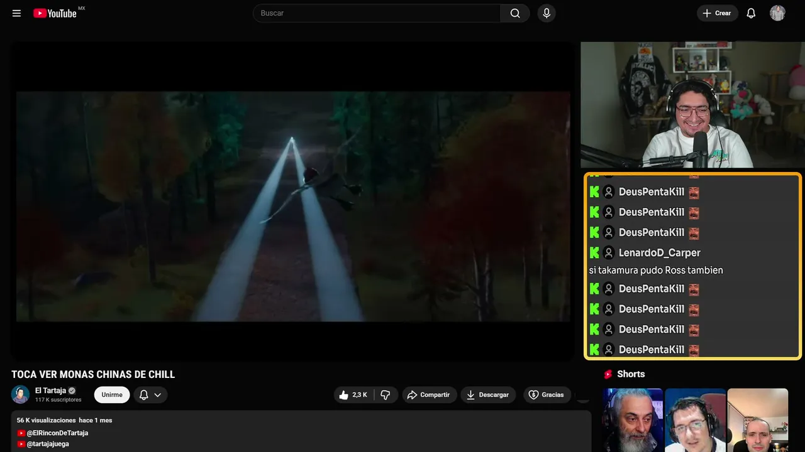
Task: Click the video player to toggle playback
Action: coord(293,202)
